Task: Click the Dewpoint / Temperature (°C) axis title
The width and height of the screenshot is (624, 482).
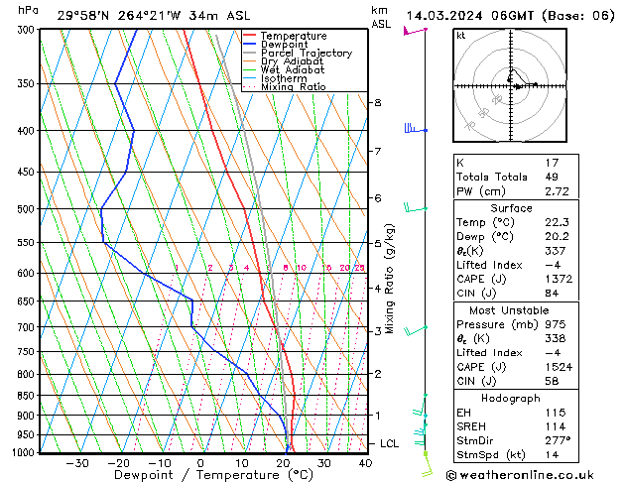Action: [213, 475]
